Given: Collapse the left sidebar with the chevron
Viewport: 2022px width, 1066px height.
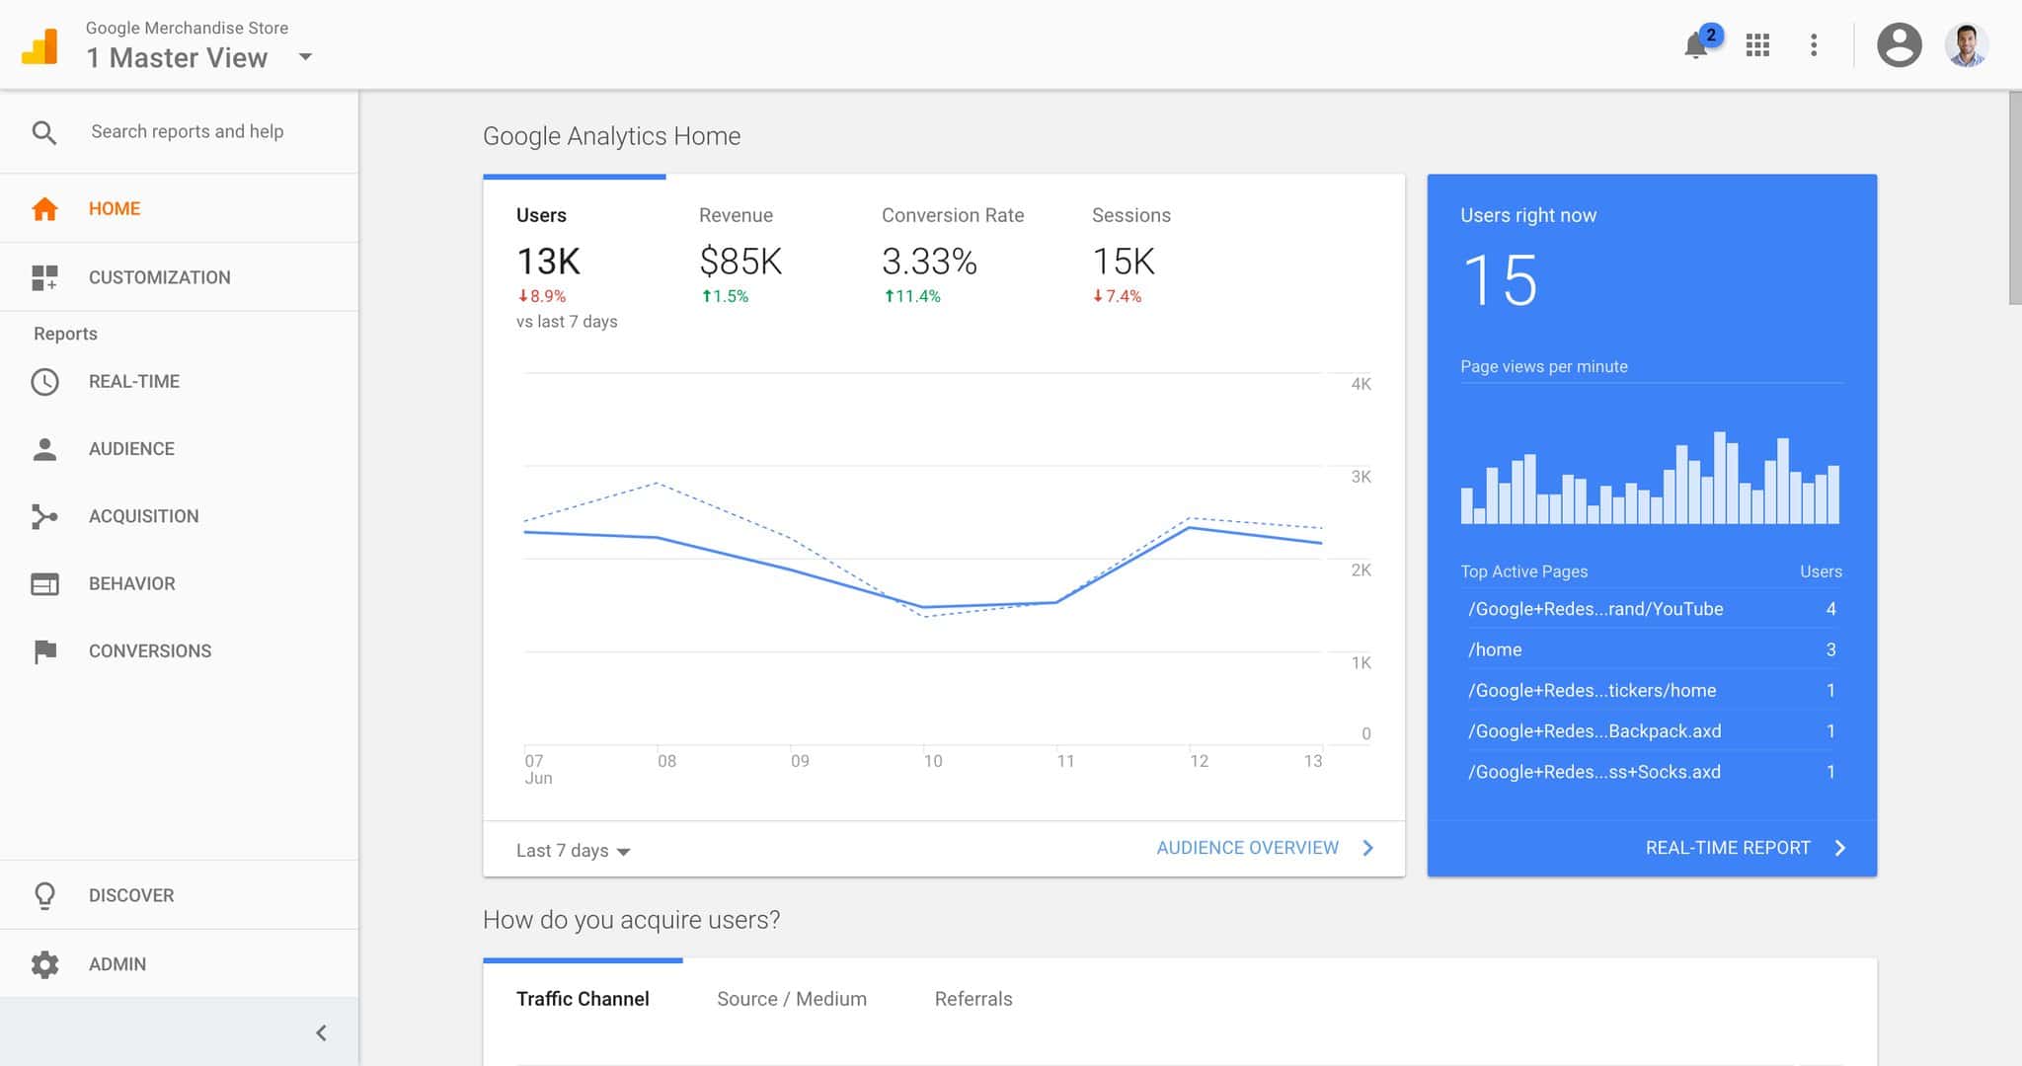Looking at the screenshot, I should (321, 1032).
